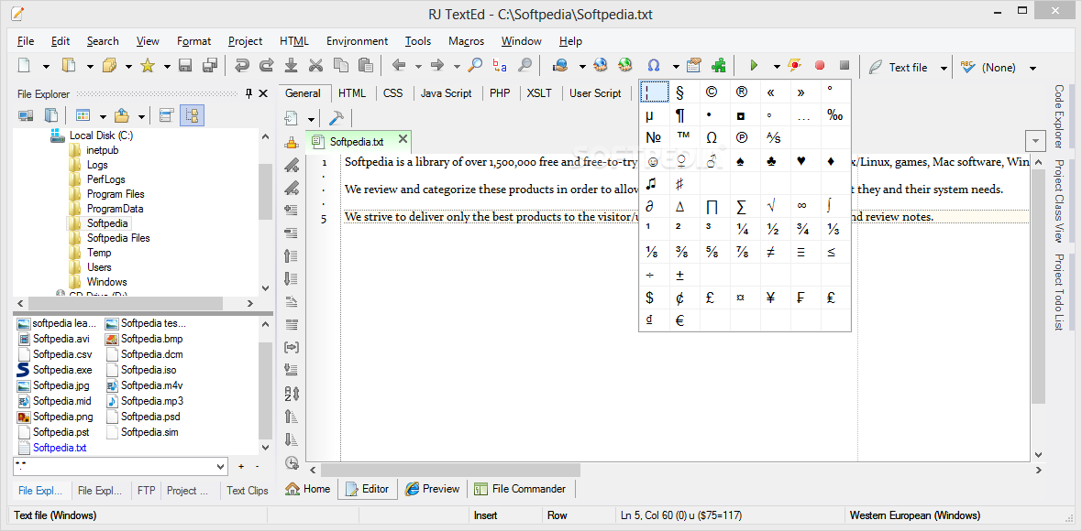Click the gray magnifier search icon

525,66
